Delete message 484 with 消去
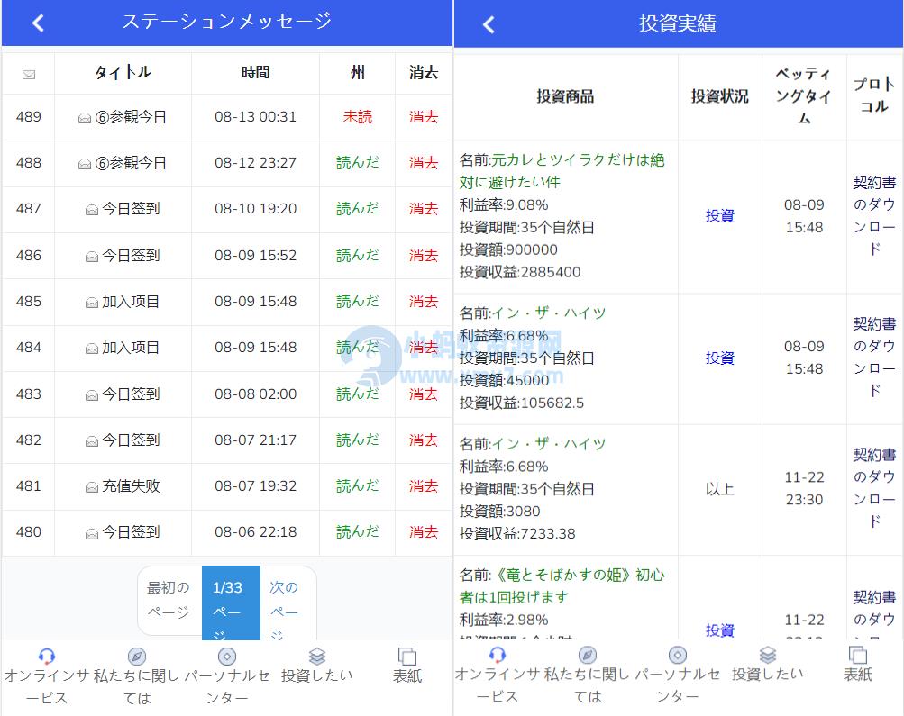 click(x=424, y=348)
